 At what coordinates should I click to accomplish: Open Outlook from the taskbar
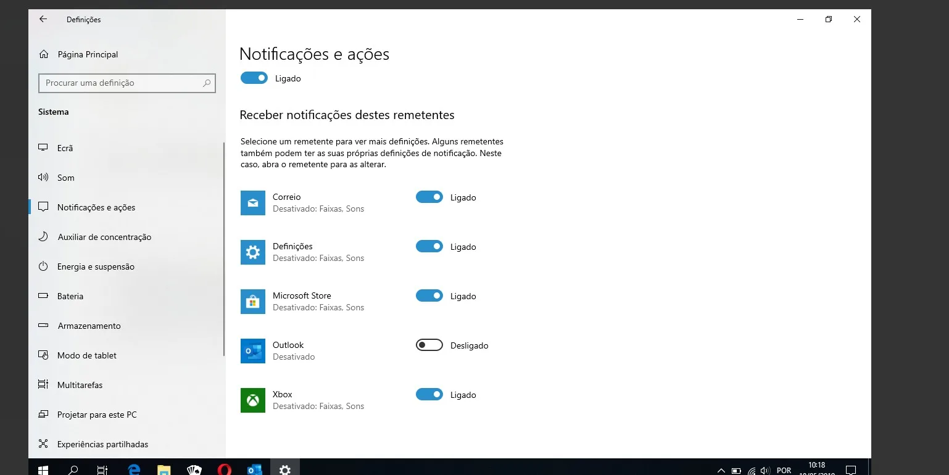pos(254,470)
